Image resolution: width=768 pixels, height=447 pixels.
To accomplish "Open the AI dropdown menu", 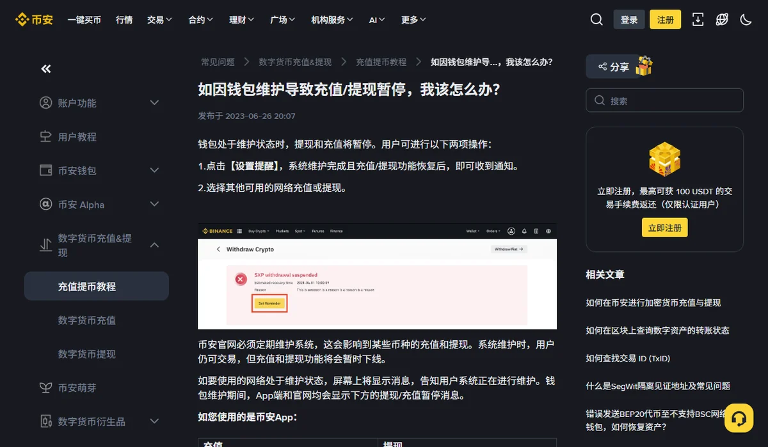I will point(377,20).
